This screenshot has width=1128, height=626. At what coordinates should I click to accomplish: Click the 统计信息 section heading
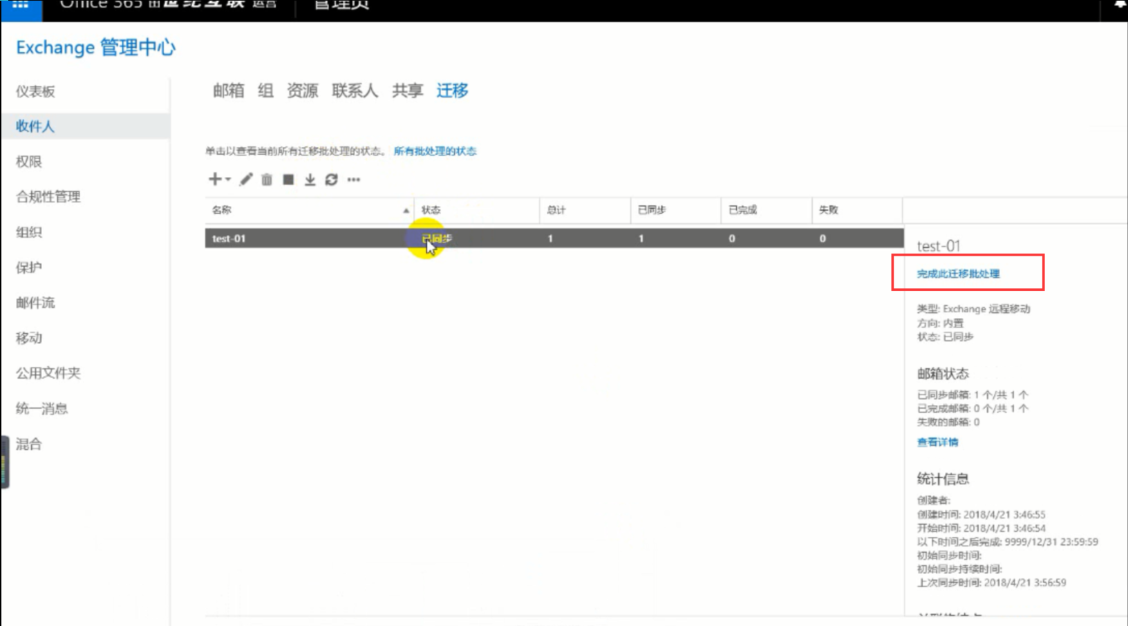943,479
